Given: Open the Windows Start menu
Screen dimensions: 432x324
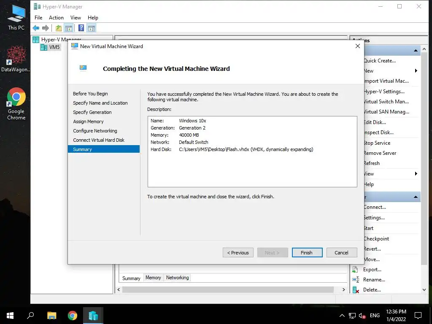Looking at the screenshot, I should coord(10,316).
